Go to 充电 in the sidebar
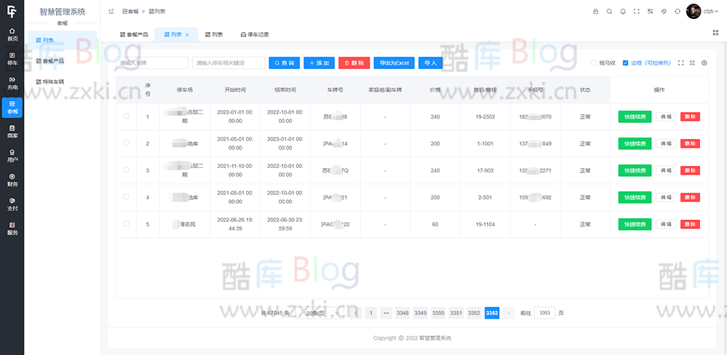The width and height of the screenshot is (727, 355). point(12,82)
